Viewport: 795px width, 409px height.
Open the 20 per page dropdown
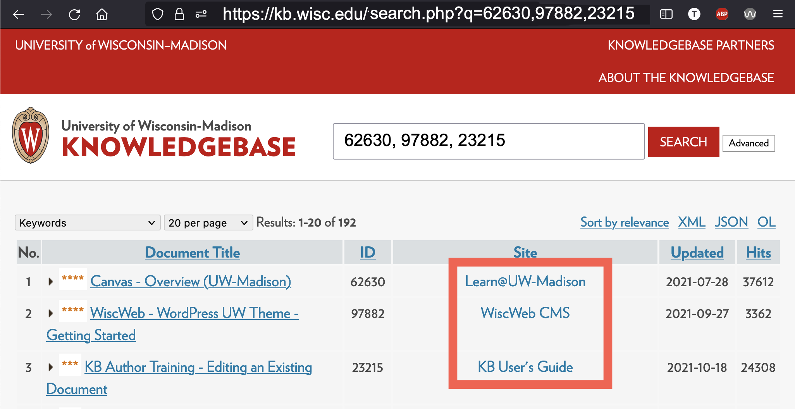point(208,223)
